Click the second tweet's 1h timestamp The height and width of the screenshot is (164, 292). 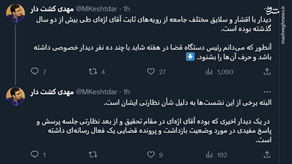click(127, 91)
